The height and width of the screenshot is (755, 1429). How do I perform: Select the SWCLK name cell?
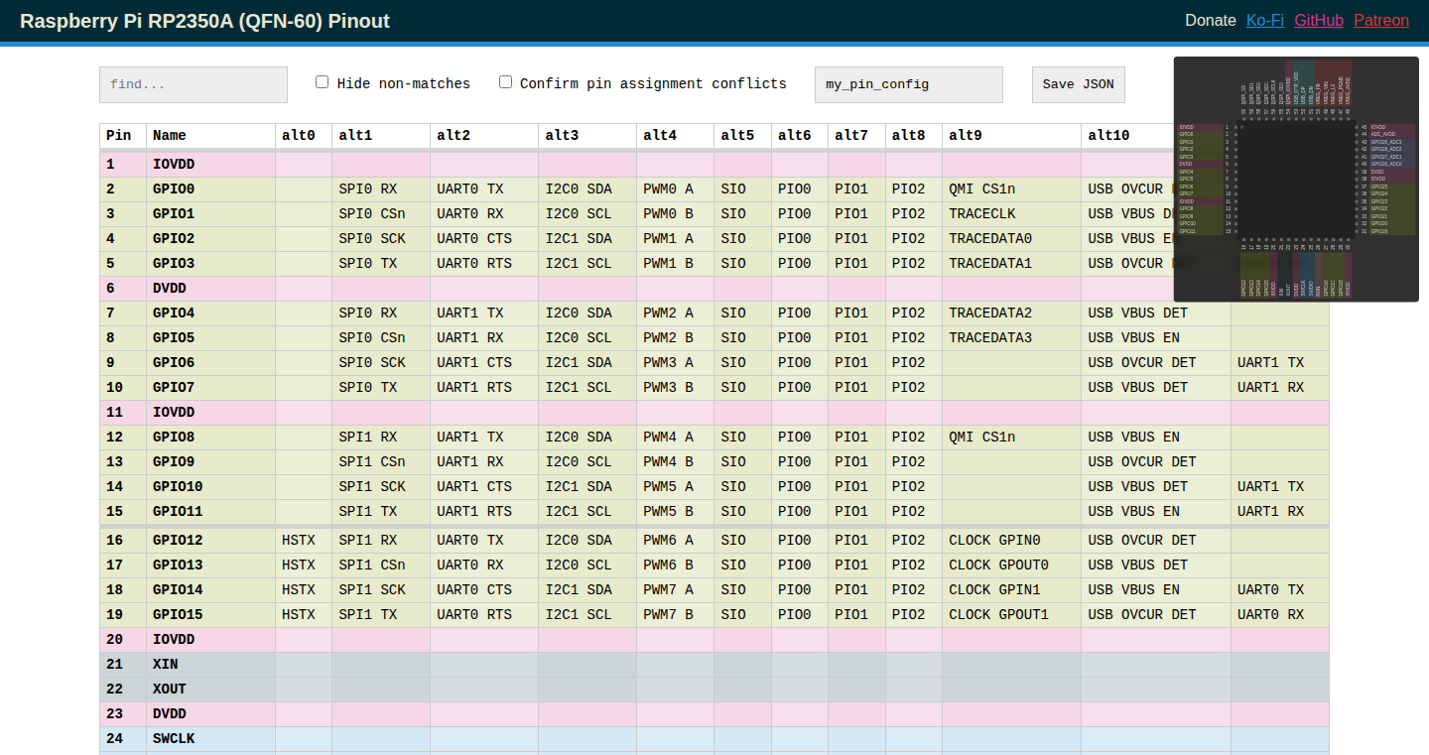(x=210, y=739)
